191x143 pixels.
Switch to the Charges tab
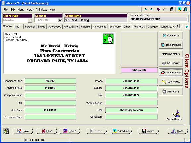(153, 27)
